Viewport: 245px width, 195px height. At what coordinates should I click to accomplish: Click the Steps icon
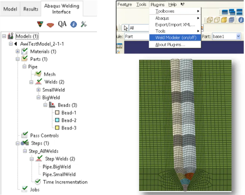click(x=25, y=143)
